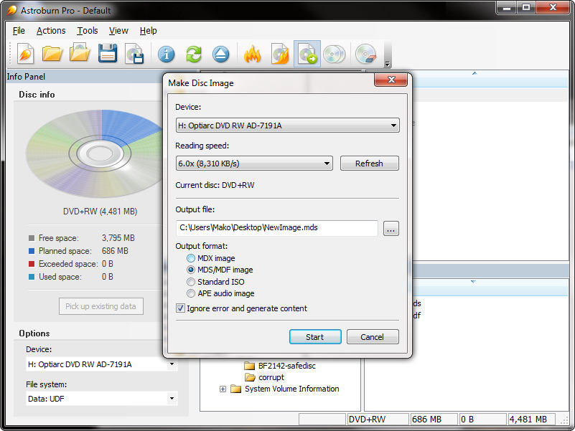Browse output file with the ... button
Viewport: 575px width, 431px height.
(391, 229)
